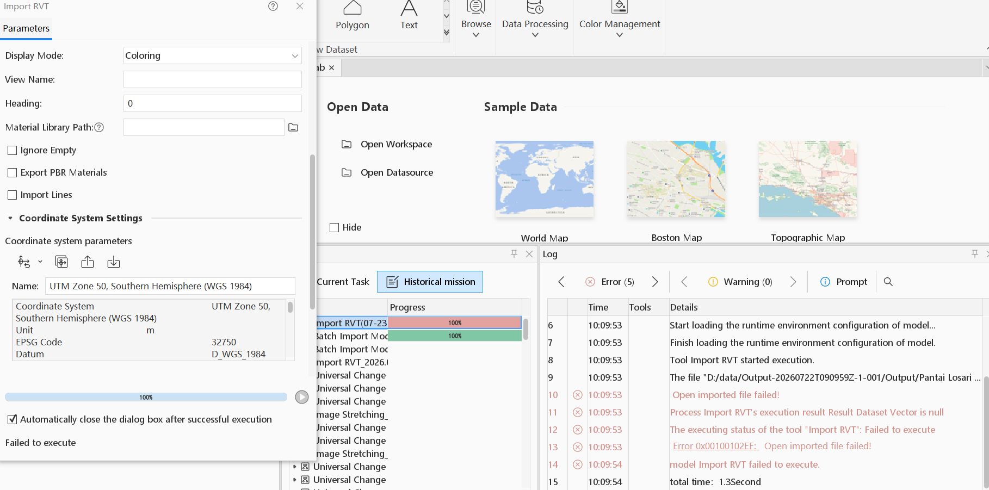The width and height of the screenshot is (989, 490).
Task: Run the Import RVT tool
Action: click(302, 397)
